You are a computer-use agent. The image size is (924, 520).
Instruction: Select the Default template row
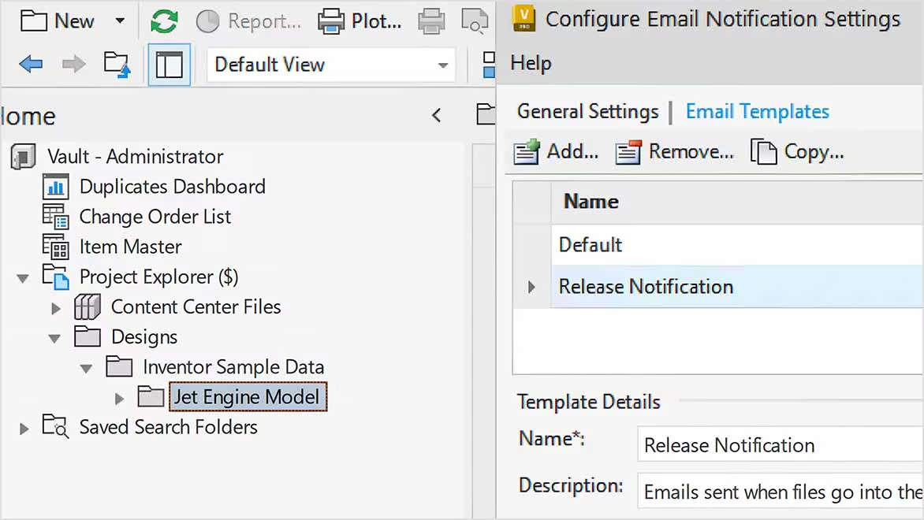coord(737,244)
